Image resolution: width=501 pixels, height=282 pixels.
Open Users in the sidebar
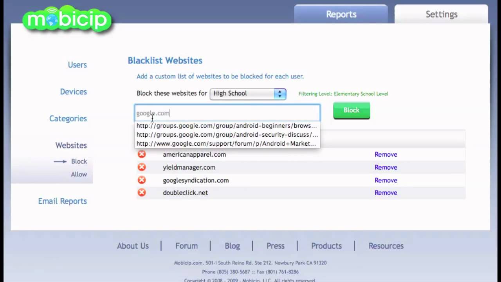(x=77, y=65)
